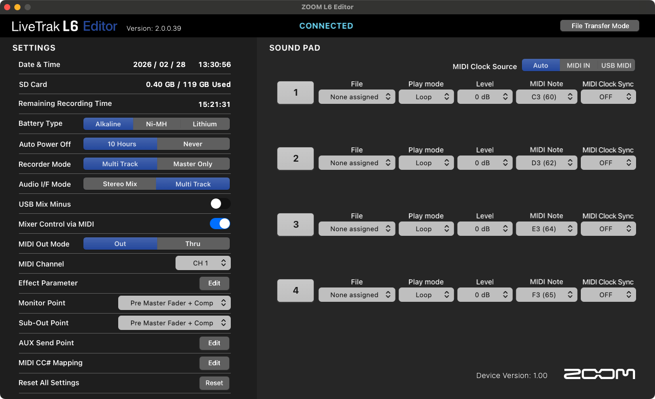Screen dimensions: 655x399
Task: Select MIDI IN clock source
Action: click(x=578, y=65)
